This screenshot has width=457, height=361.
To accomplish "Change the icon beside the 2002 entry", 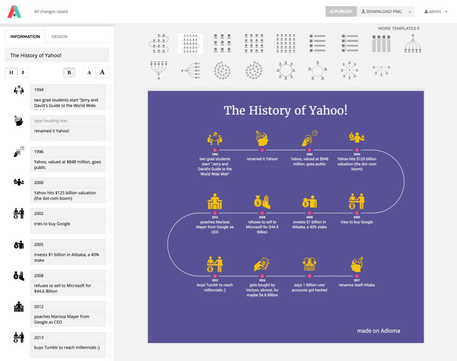I will [19, 214].
